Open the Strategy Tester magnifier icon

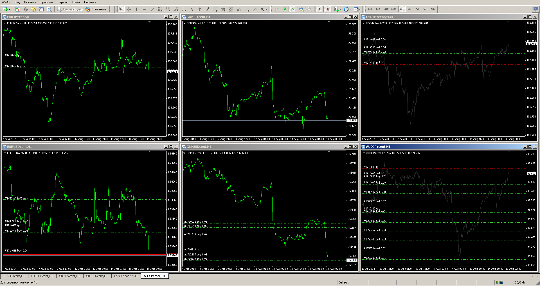tap(49, 9)
